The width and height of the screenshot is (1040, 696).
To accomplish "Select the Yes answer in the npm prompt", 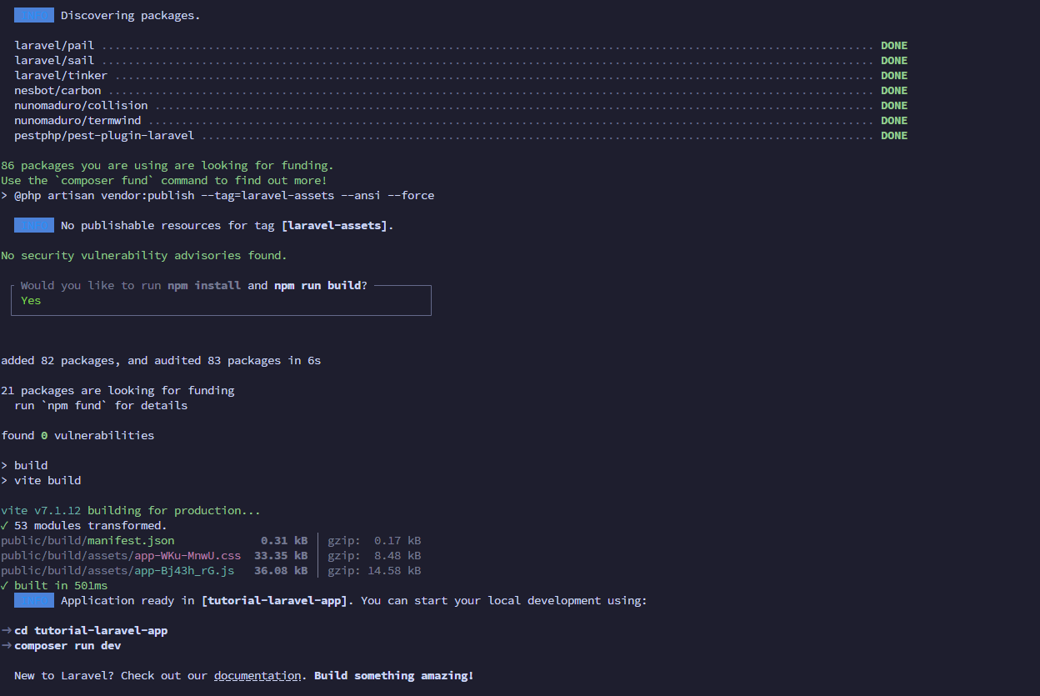I will point(31,301).
